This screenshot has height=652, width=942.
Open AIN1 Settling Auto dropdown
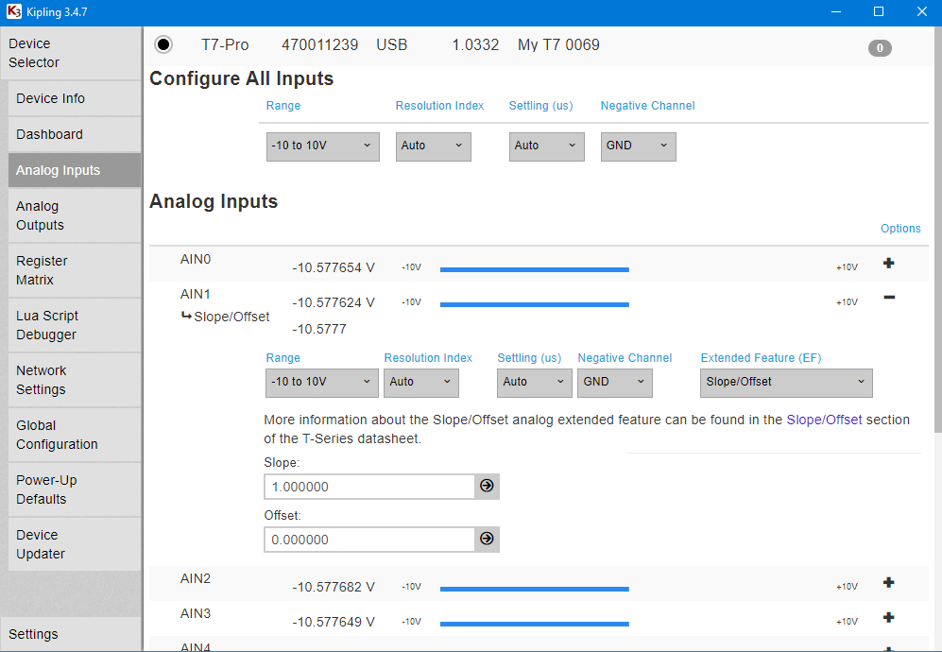pyautogui.click(x=534, y=383)
